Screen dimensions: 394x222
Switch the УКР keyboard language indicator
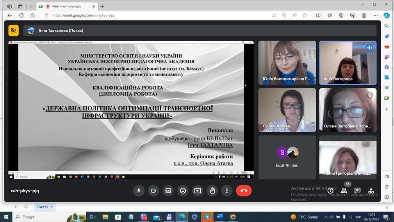click(358, 217)
